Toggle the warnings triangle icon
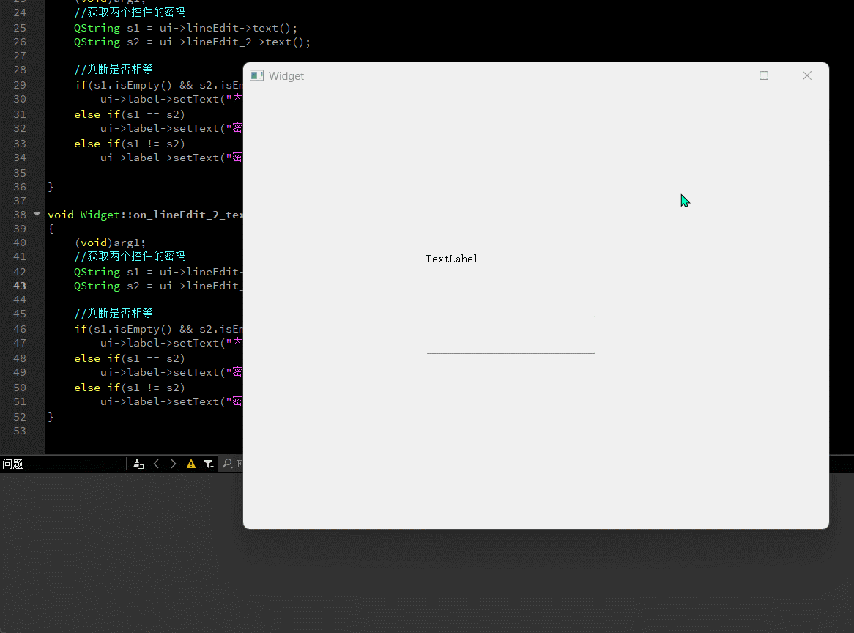854x633 pixels. [x=190, y=464]
